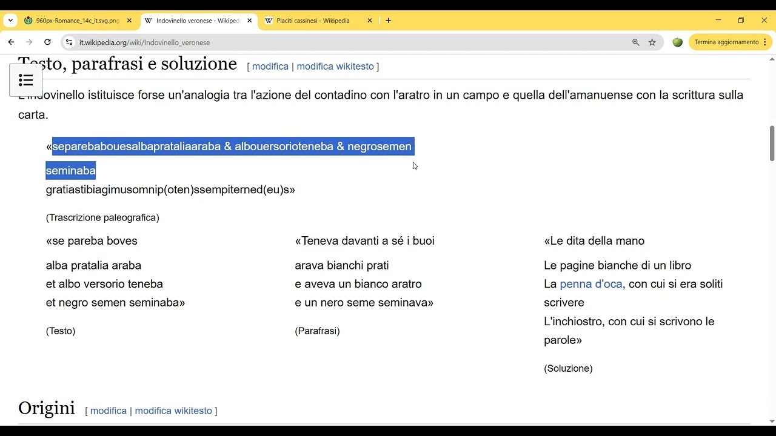Image resolution: width=776 pixels, height=436 pixels.
Task: Click the (Testo) caption
Action: [61, 331]
